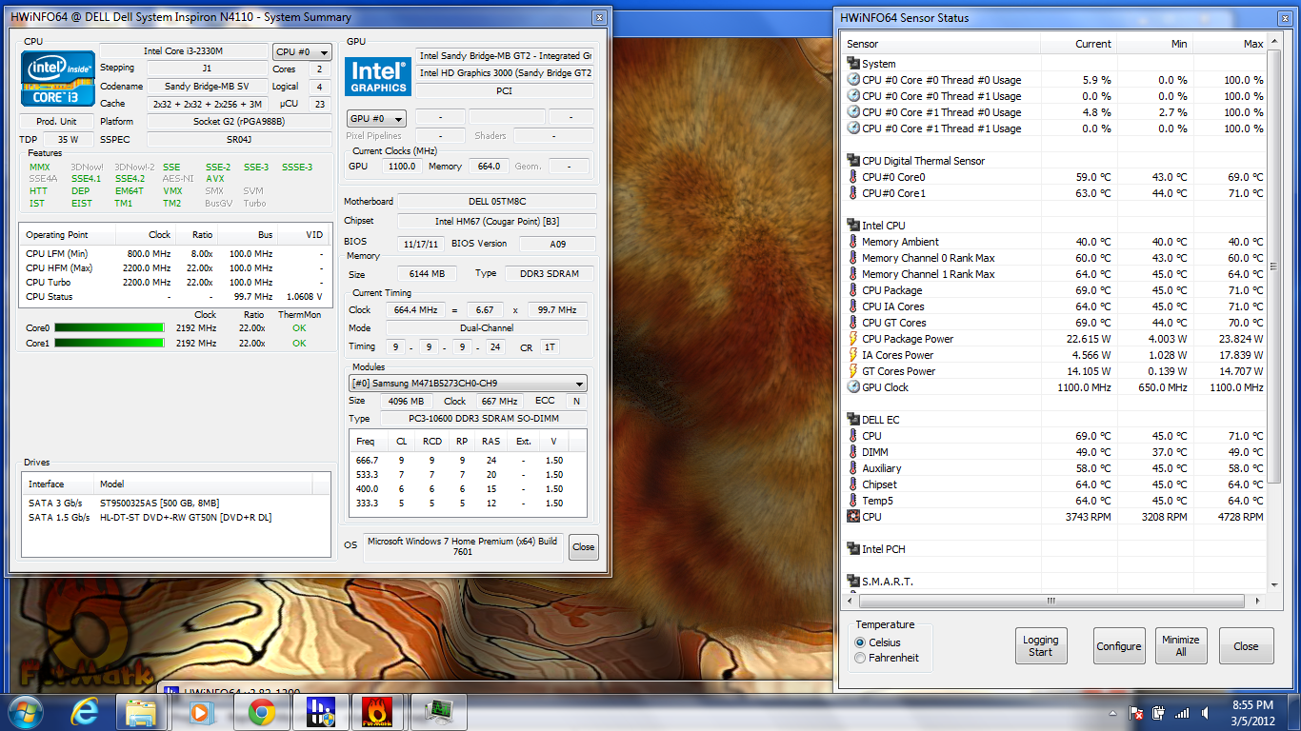This screenshot has height=731, width=1301.
Task: Click thermometer icon next to Memory Ambient
Action: (852, 242)
